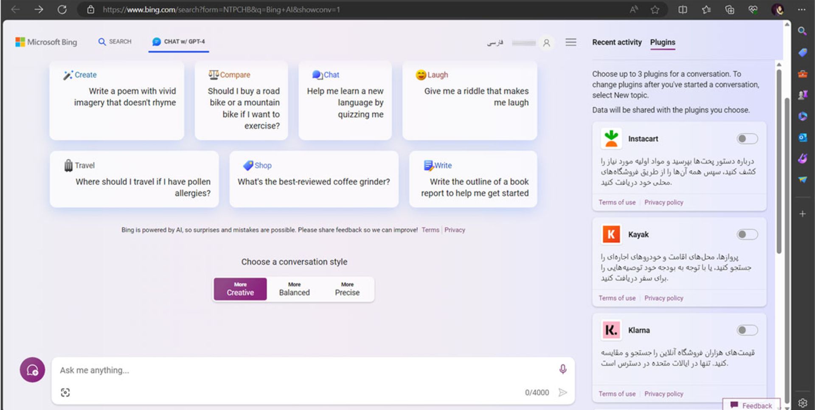Open Edge Settings and more ellipsis menu
This screenshot has height=410, width=815.
pyautogui.click(x=801, y=9)
